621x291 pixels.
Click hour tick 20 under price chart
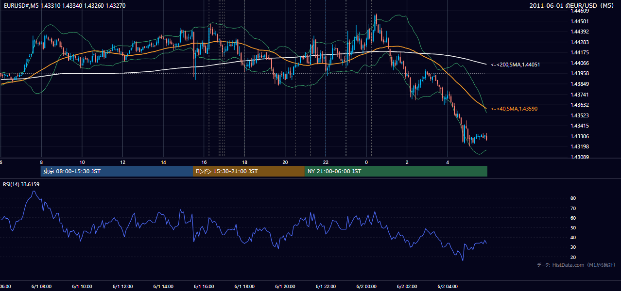pyautogui.click(x=285, y=162)
